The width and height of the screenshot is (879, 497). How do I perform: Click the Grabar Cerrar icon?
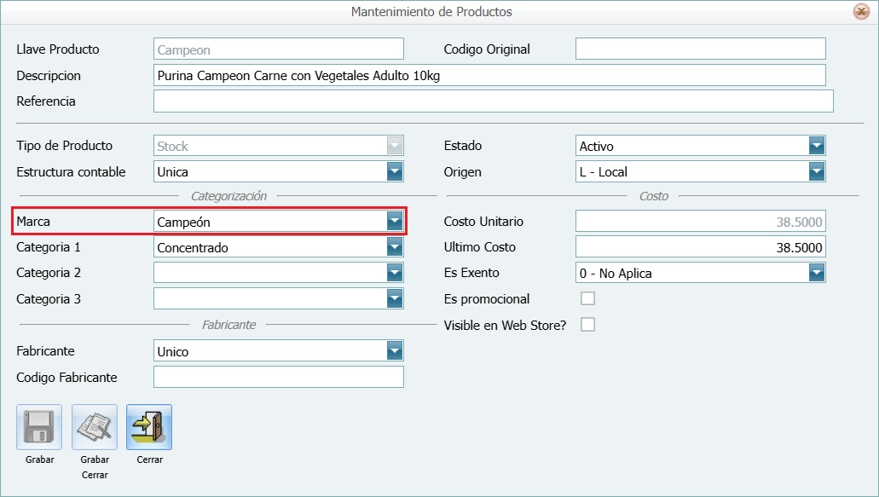coord(95,427)
